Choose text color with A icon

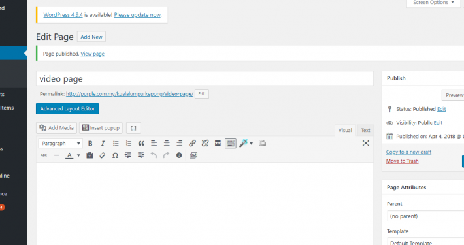coord(69,155)
